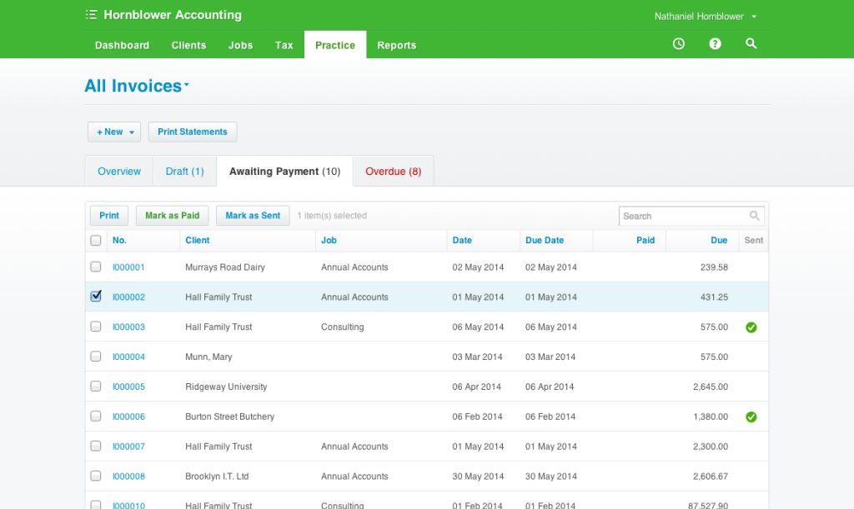
Task: Open the Reports section
Action: 396,45
